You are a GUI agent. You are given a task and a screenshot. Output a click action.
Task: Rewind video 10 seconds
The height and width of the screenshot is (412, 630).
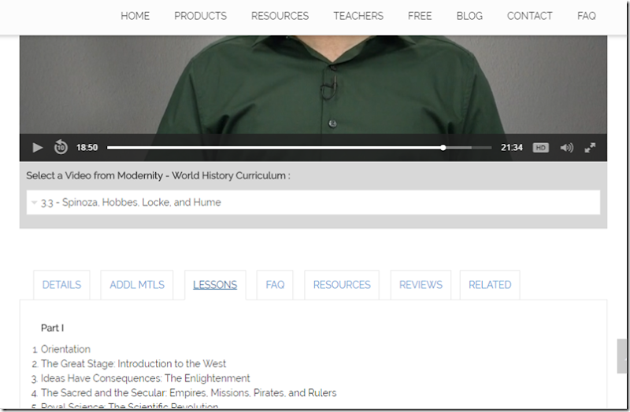pyautogui.click(x=61, y=147)
